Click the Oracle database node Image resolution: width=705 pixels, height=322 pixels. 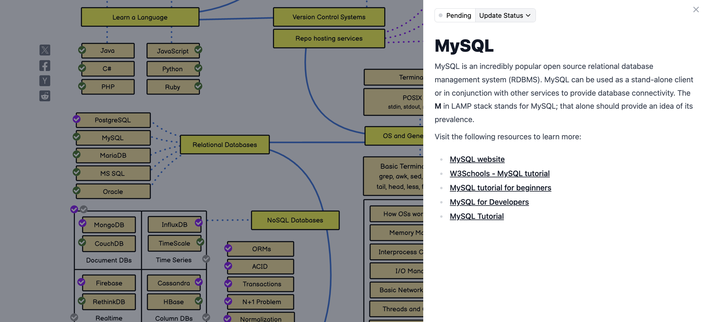[113, 192]
